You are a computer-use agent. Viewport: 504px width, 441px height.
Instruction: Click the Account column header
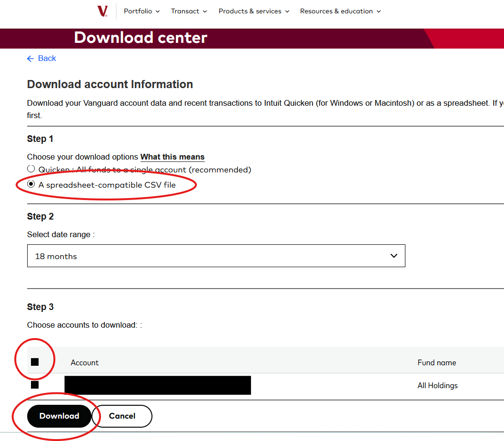[x=85, y=363]
